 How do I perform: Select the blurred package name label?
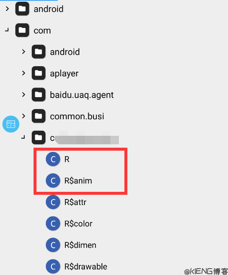(84, 137)
